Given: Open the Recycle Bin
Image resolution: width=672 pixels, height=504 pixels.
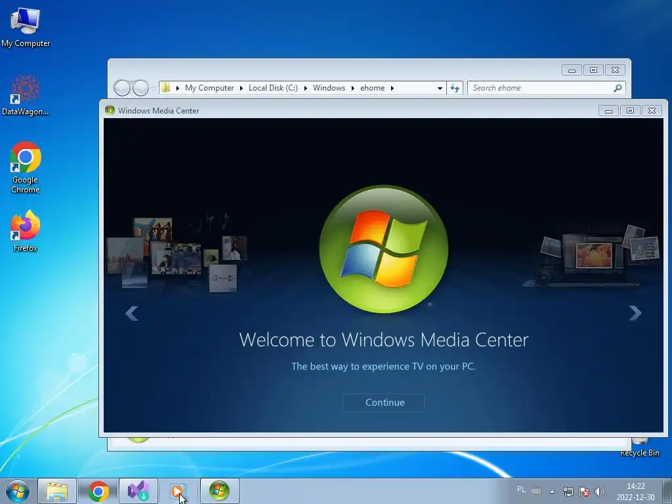Looking at the screenshot, I should click(639, 448).
